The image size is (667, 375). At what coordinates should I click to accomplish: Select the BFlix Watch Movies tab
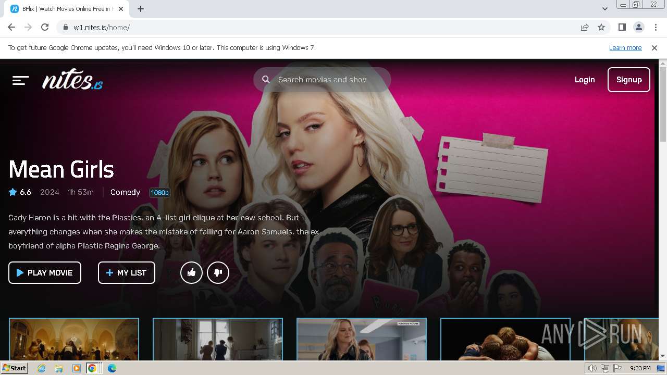(x=67, y=9)
